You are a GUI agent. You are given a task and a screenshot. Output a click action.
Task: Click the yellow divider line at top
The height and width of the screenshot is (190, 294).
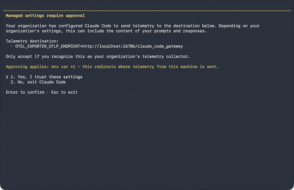pos(147,11)
